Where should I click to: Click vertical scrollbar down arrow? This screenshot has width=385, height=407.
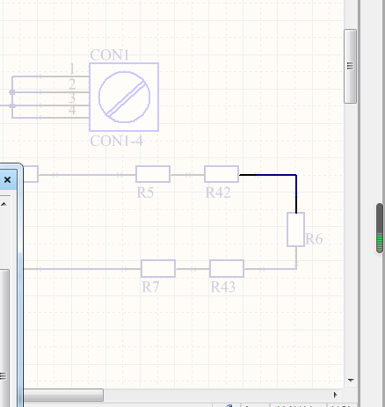click(x=351, y=380)
